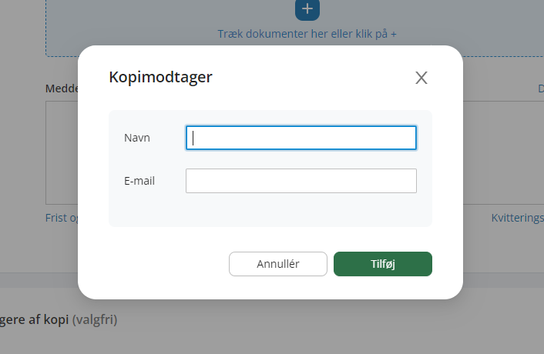Image resolution: width=544 pixels, height=354 pixels.
Task: Click the 'af kopi (valgfri)' heading
Action: [59, 319]
